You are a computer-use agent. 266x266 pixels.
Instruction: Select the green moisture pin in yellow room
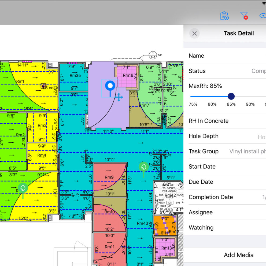click(x=23, y=188)
